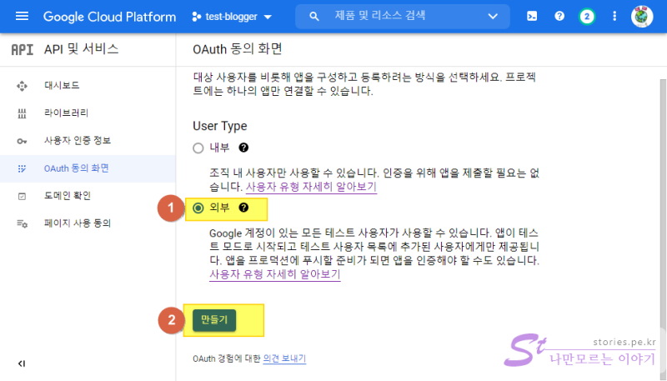Open the help question-mark icon in header

click(559, 16)
